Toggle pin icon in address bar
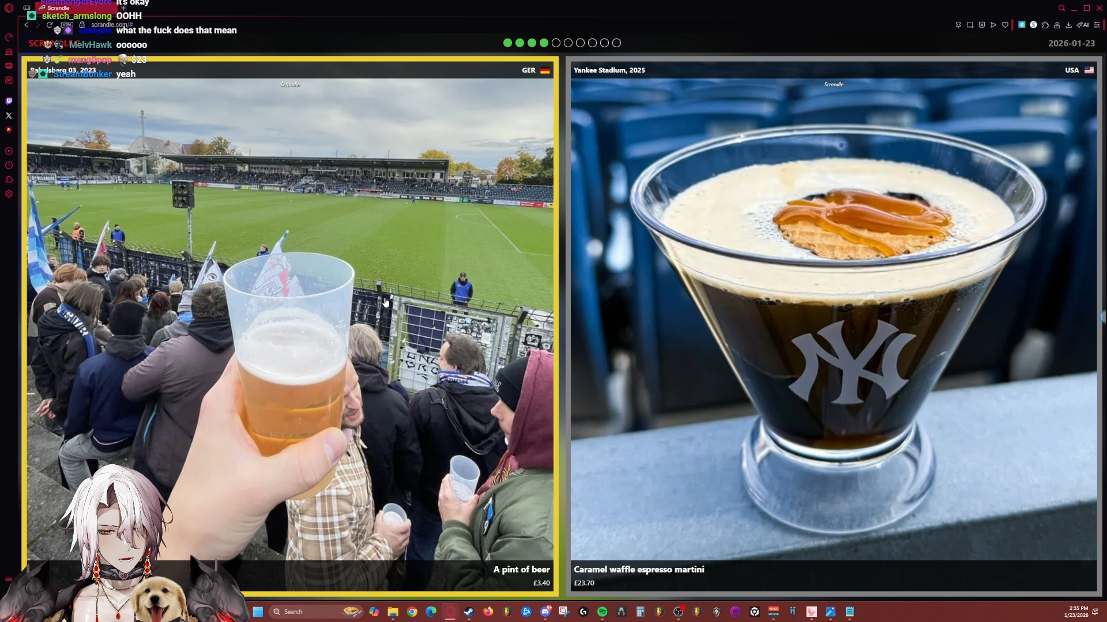This screenshot has height=622, width=1107. [958, 25]
